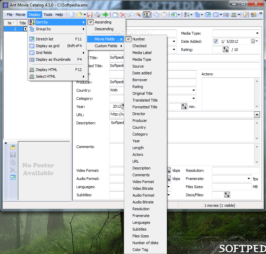
Task: Choose Stretch list in Display menu
Action: [x=57, y=39]
